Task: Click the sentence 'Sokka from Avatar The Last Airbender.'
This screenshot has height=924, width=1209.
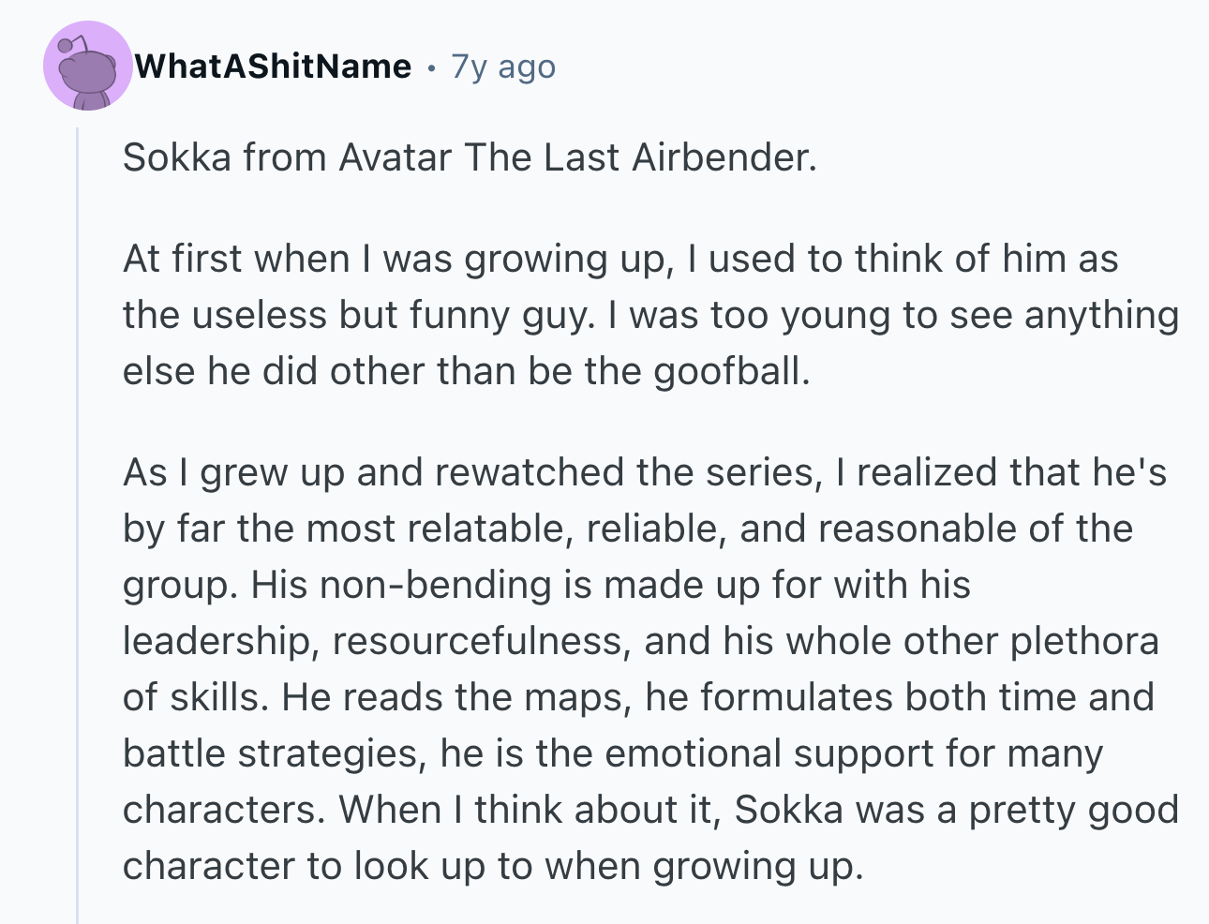Action: coord(470,156)
